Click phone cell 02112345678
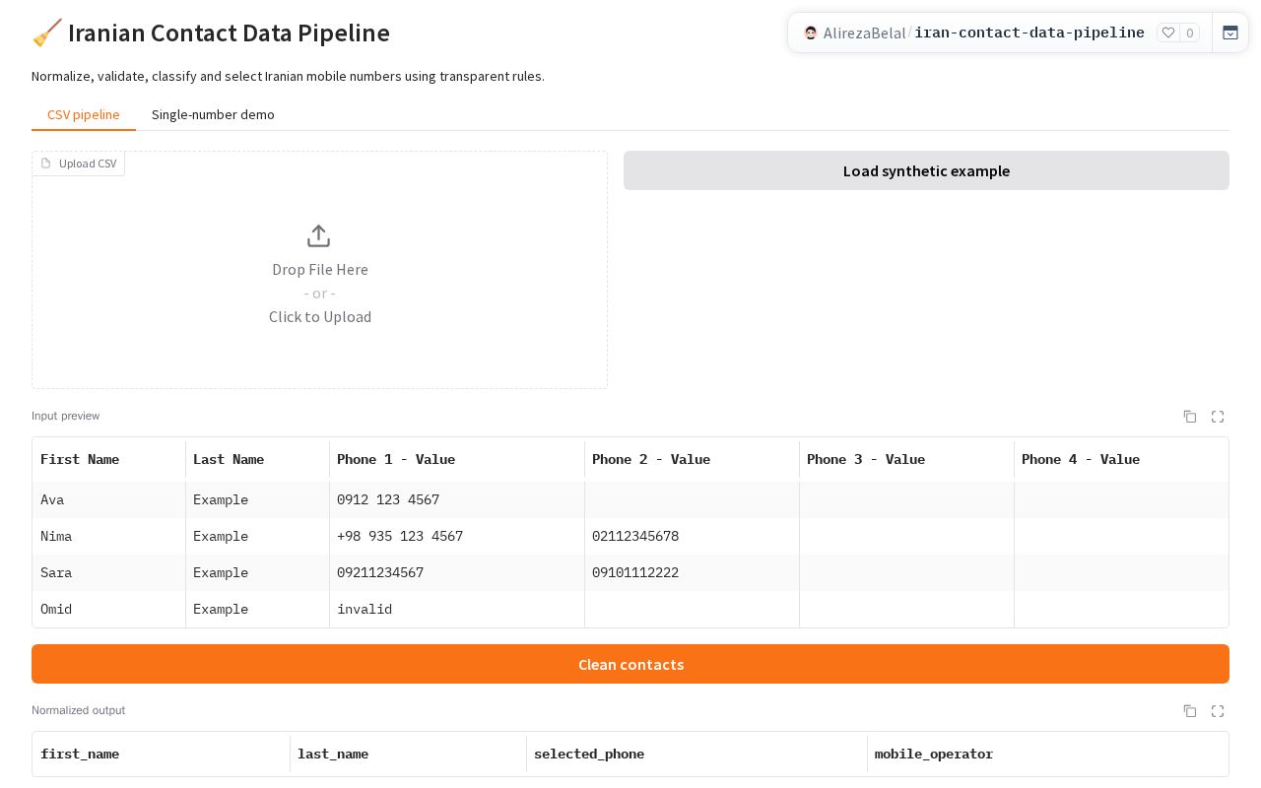1261x788 pixels. 693,536
